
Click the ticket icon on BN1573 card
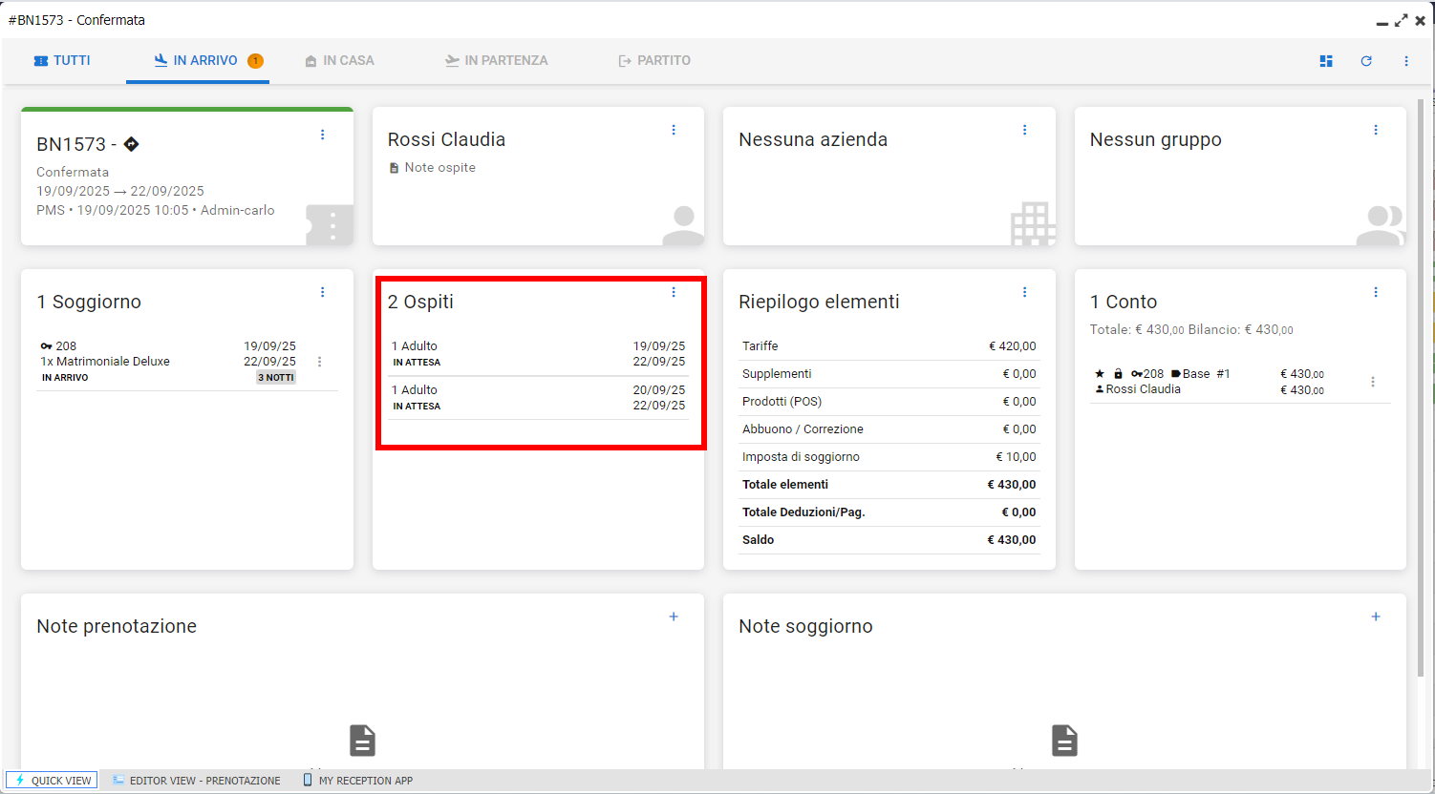[x=330, y=225]
